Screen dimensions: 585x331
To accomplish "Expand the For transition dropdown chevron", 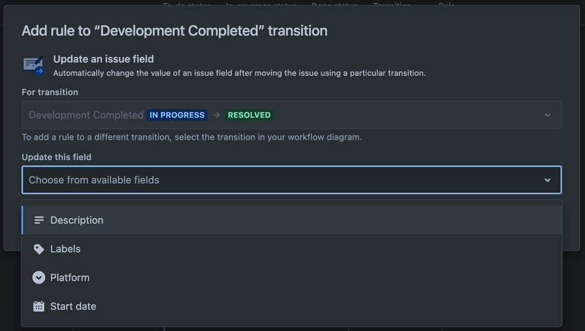I will click(x=548, y=115).
